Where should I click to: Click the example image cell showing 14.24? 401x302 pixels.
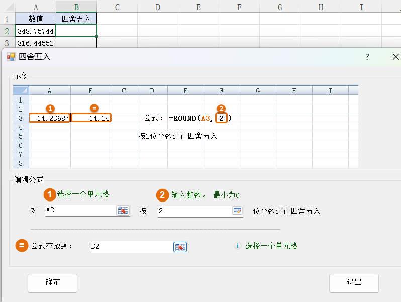tap(91, 118)
